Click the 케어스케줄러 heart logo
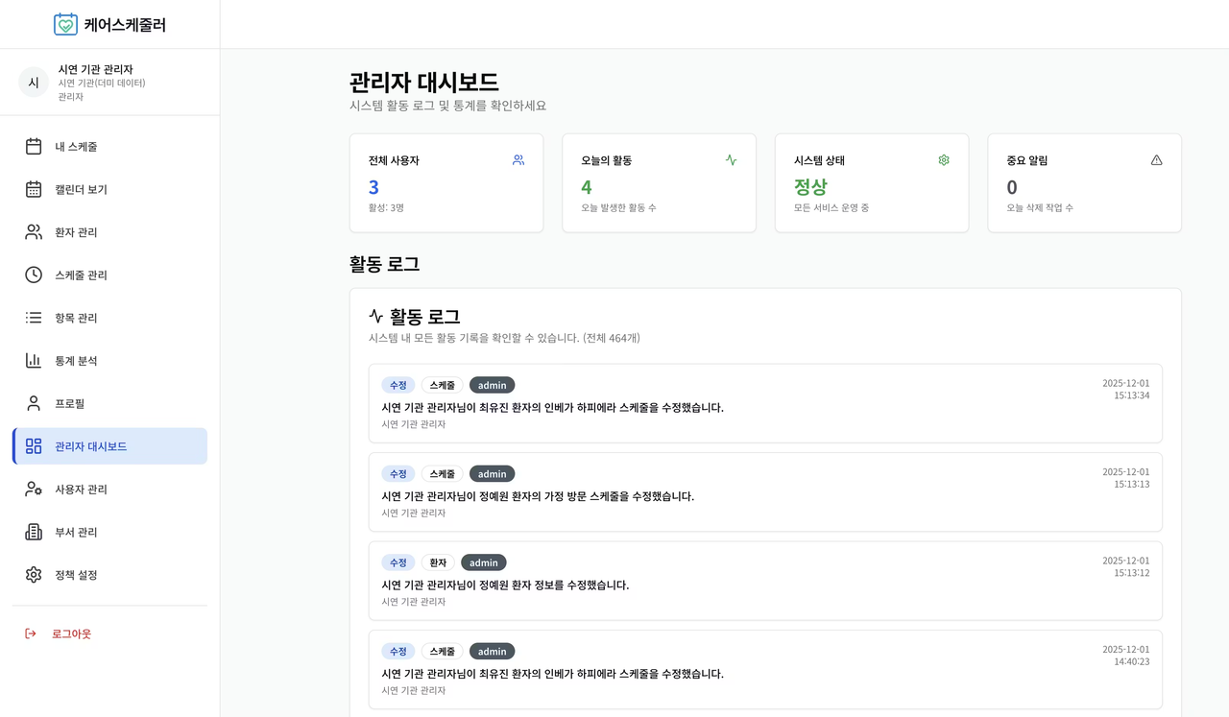1229x717 pixels. 64,23
